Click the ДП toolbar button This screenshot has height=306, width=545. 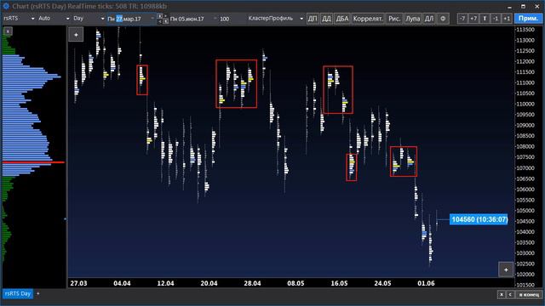pyautogui.click(x=313, y=19)
